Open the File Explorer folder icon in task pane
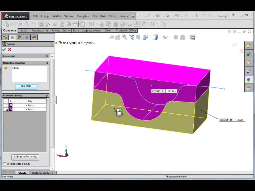255x191 pixels. pos(249,63)
